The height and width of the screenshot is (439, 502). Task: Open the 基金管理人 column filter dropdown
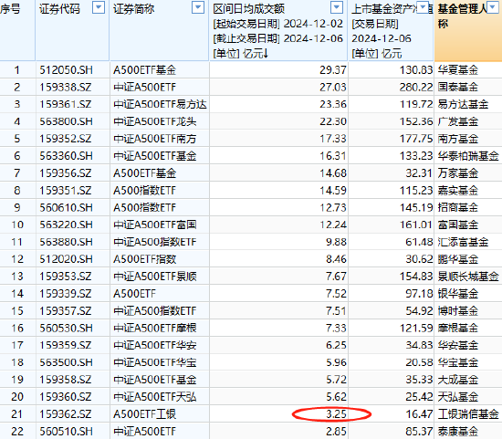tap(493, 7)
